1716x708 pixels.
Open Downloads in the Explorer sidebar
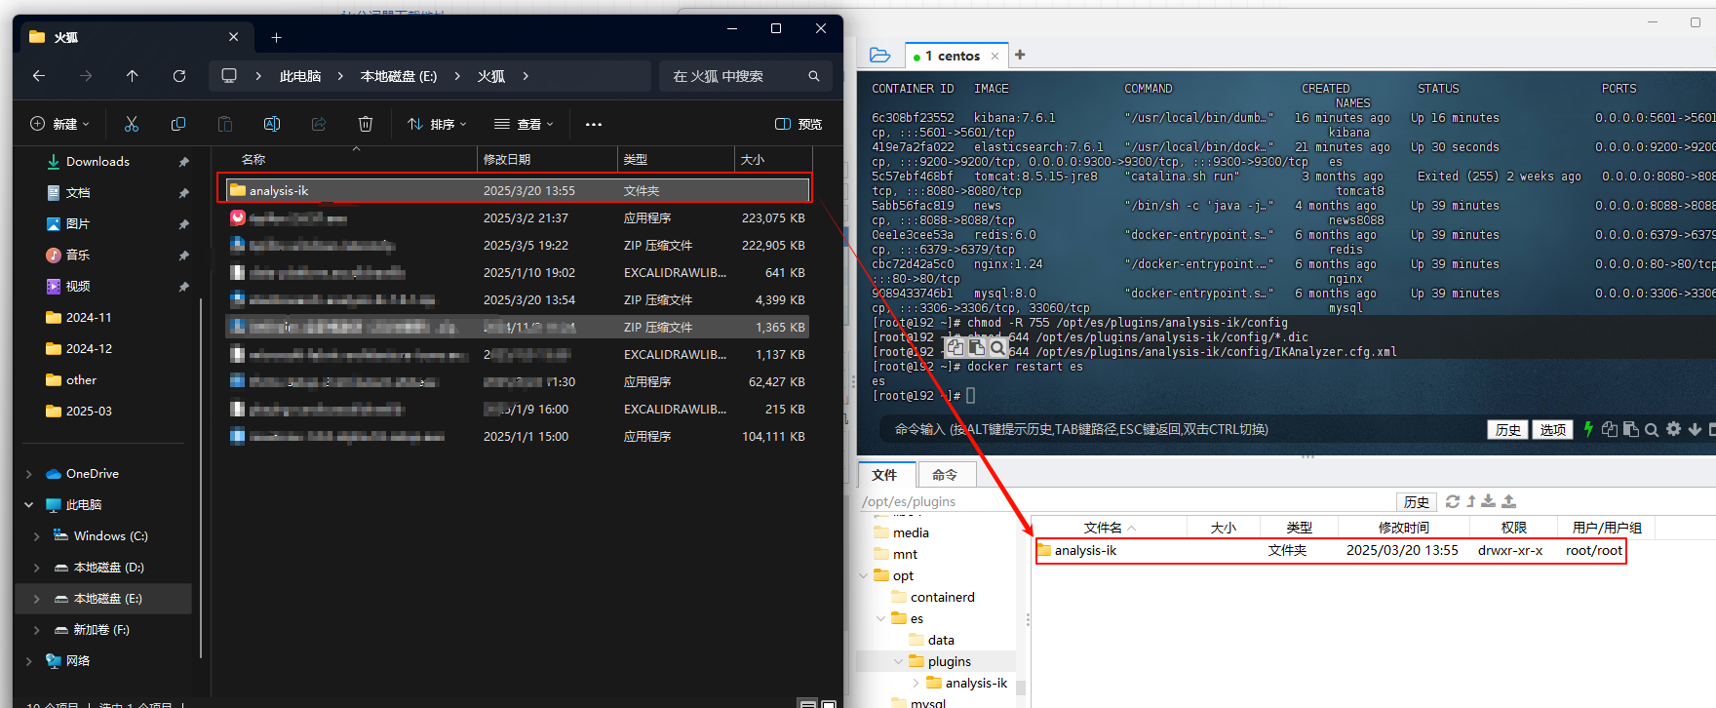coord(97,162)
